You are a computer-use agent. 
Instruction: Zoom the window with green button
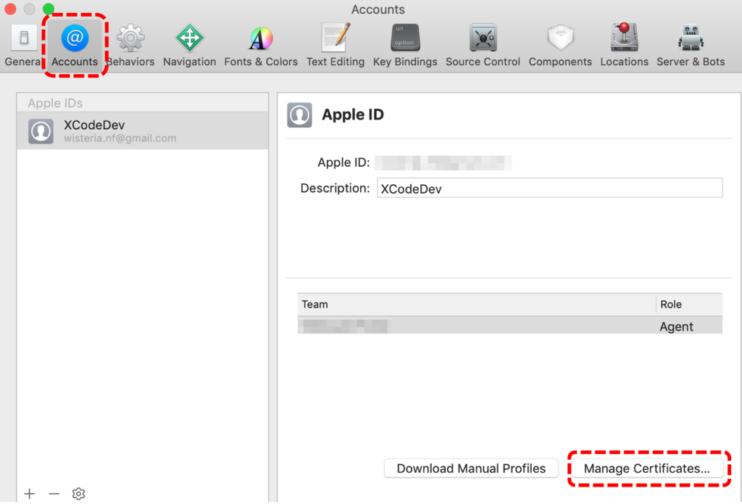(x=49, y=9)
